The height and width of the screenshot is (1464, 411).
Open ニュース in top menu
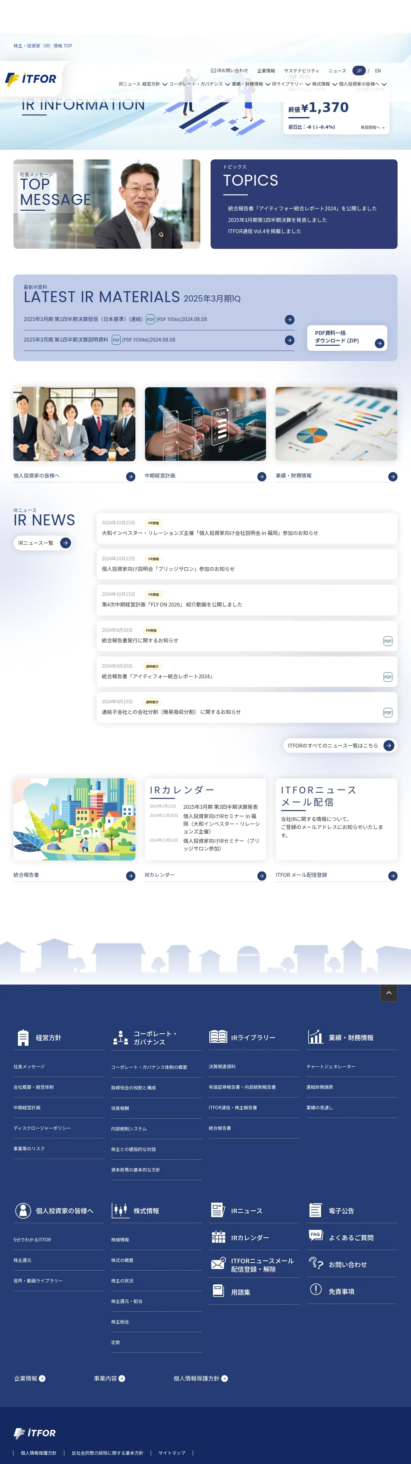click(x=337, y=71)
